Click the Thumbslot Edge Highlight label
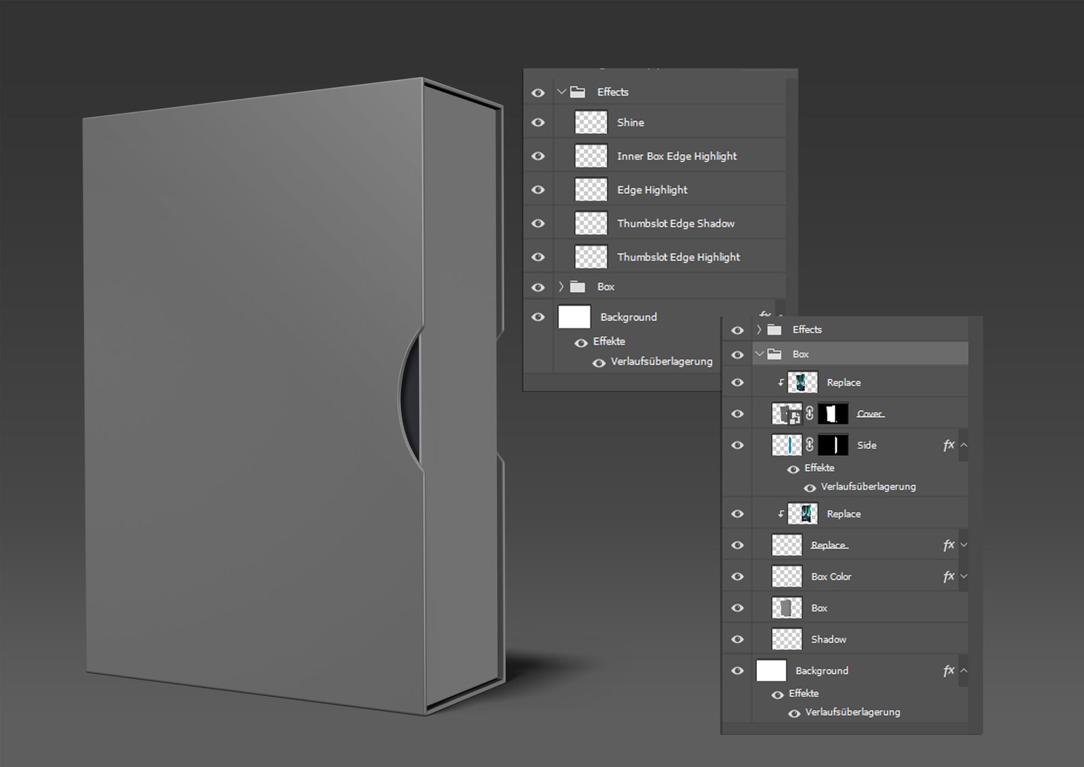The width and height of the screenshot is (1084, 767). click(x=679, y=257)
